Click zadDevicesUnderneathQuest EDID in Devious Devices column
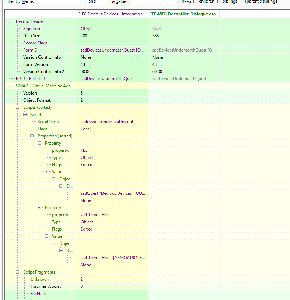The image size is (290, 300). [x=108, y=79]
